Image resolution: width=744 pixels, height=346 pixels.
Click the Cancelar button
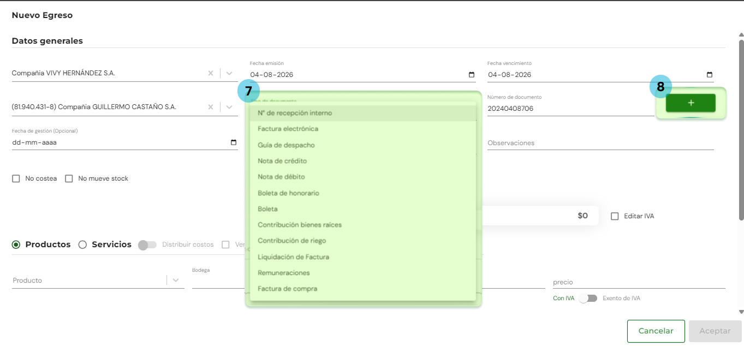pos(656,331)
